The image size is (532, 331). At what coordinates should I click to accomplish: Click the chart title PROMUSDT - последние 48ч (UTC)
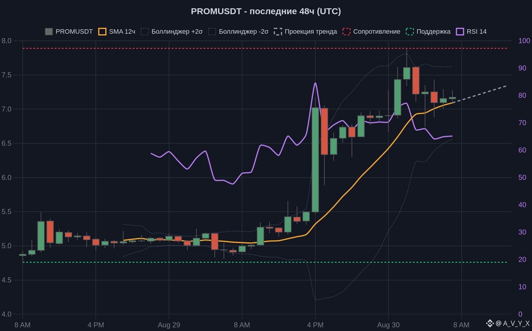coord(266,11)
